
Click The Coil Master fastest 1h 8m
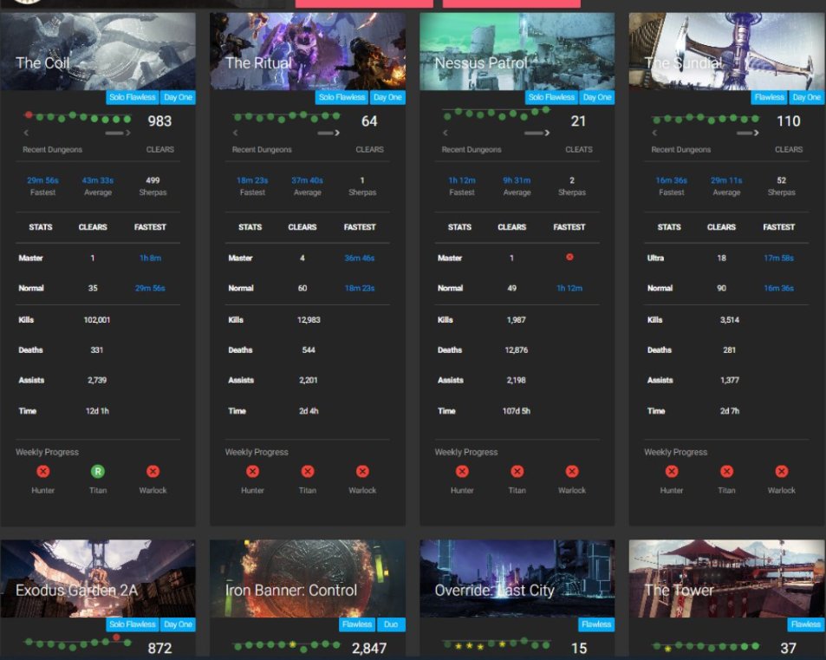(x=150, y=258)
